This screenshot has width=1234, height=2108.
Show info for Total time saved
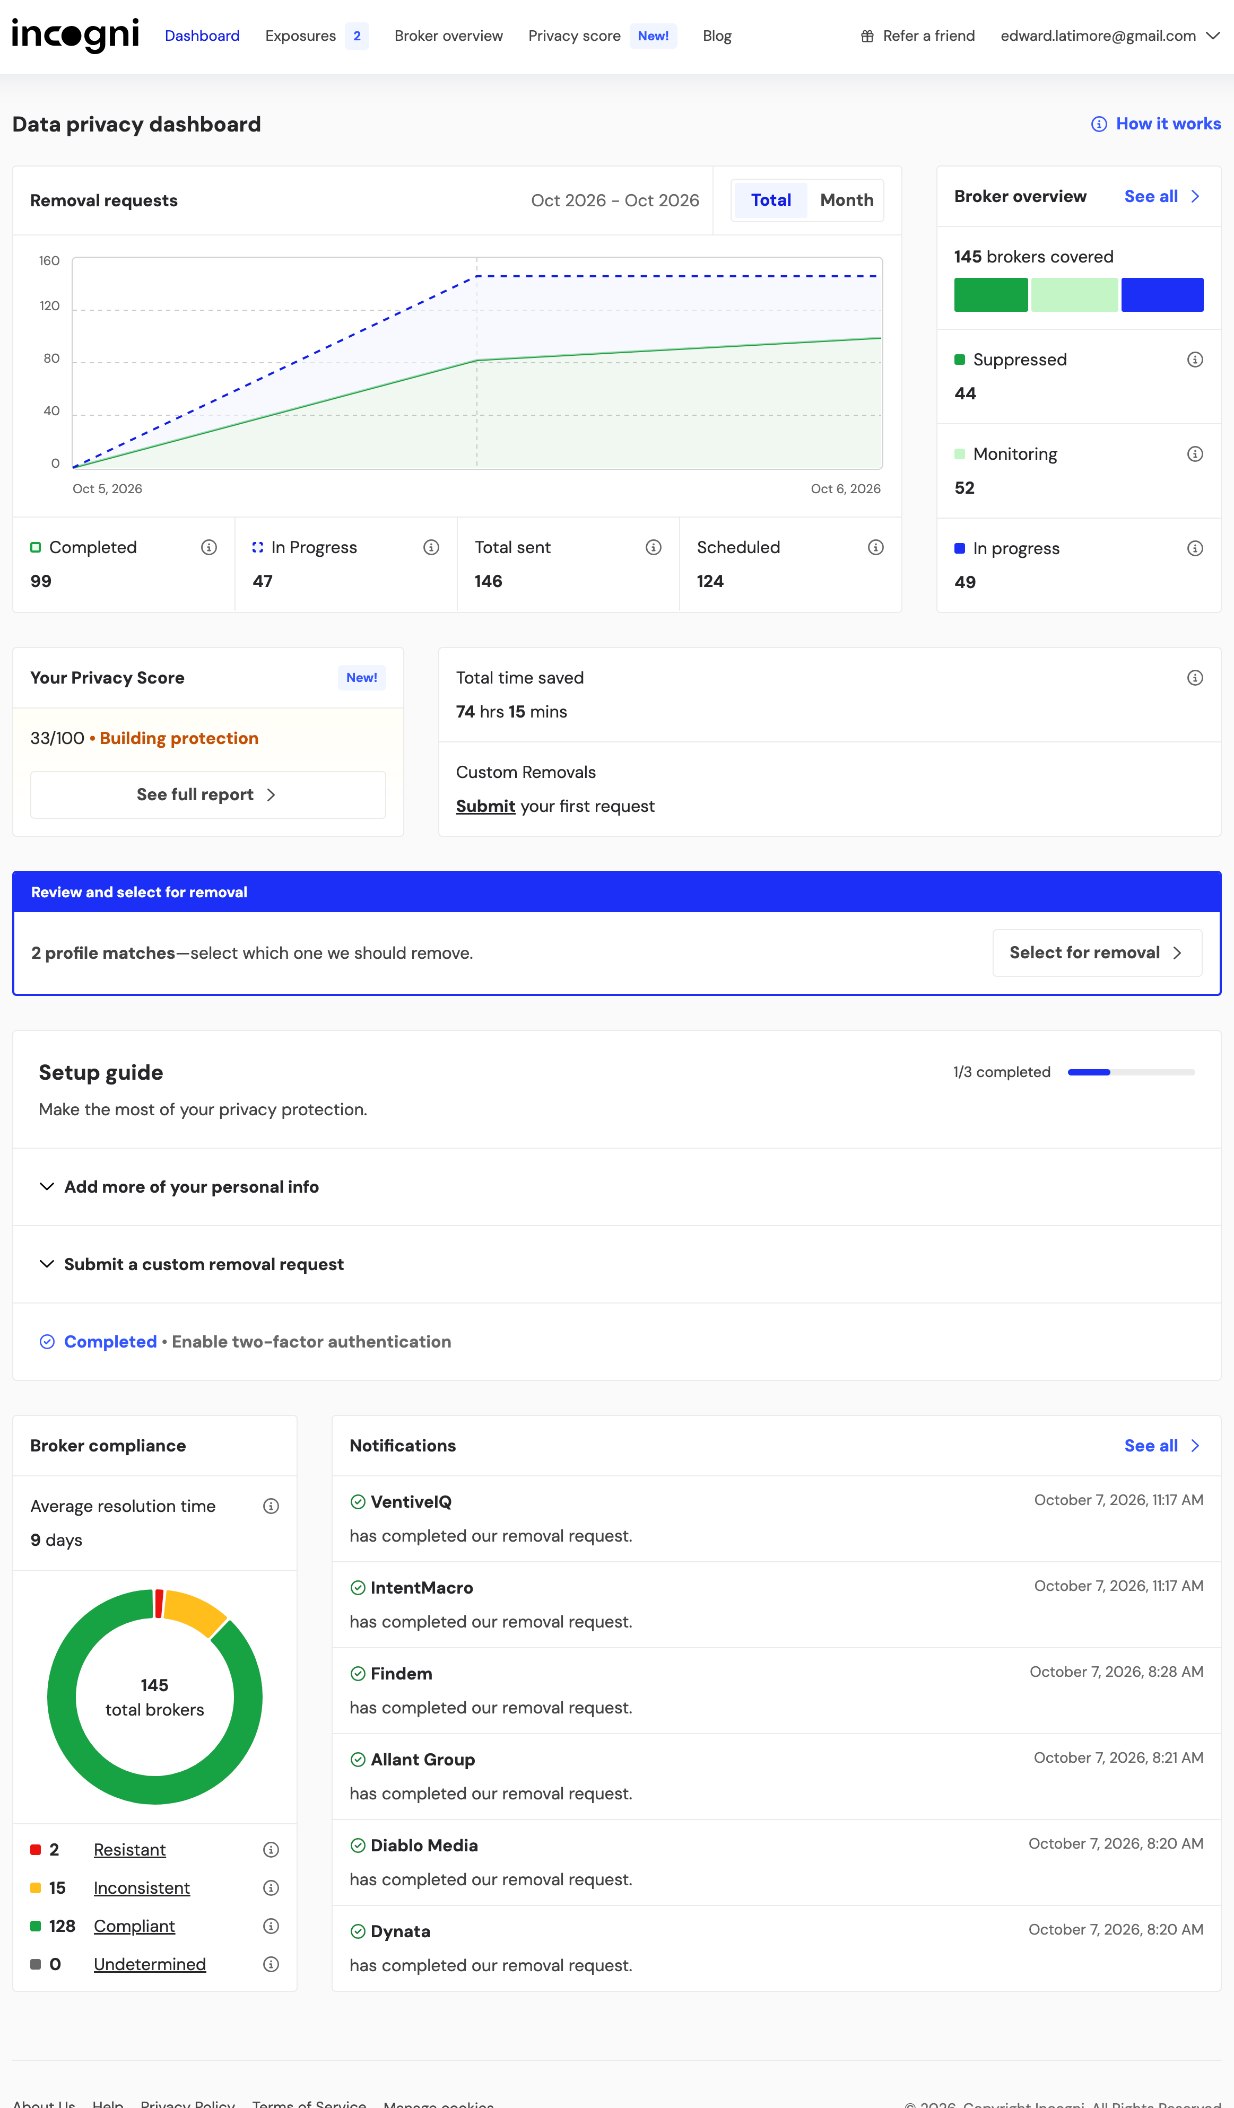(x=1195, y=678)
